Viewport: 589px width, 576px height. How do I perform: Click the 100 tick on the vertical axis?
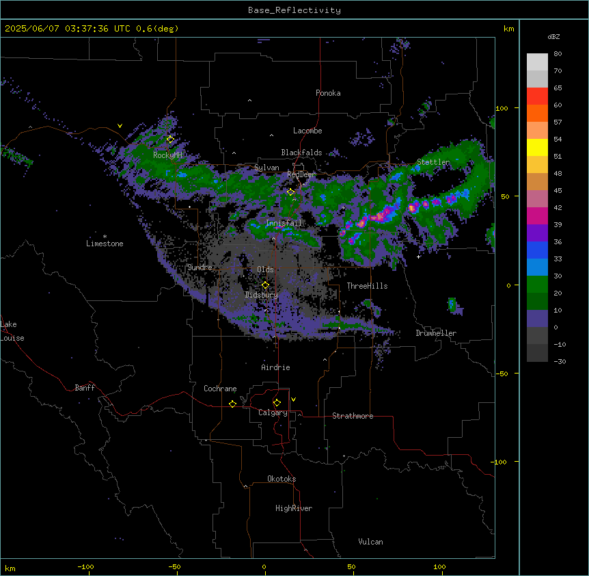click(502, 108)
